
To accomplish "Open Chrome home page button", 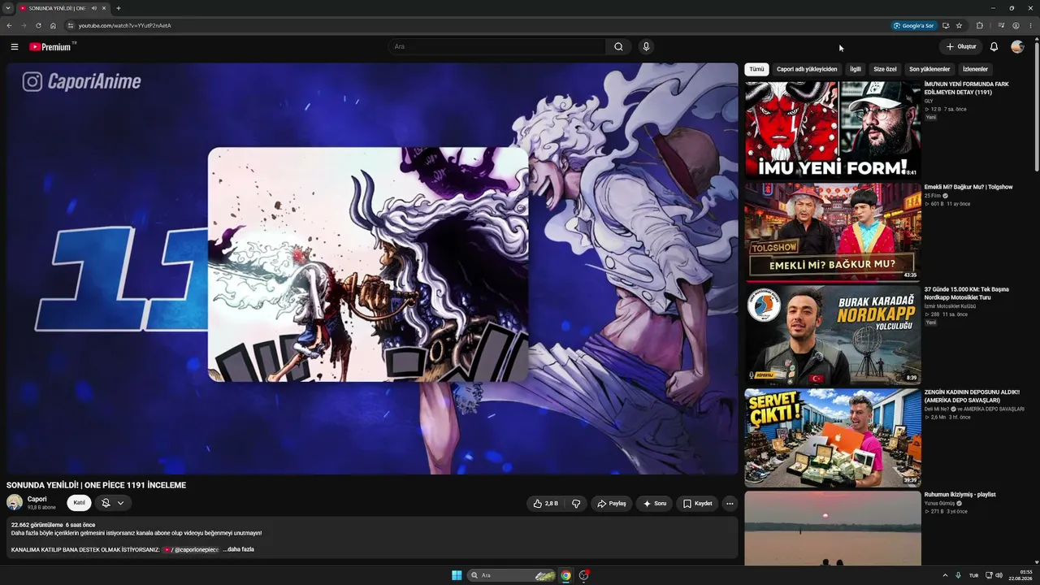I will [53, 25].
